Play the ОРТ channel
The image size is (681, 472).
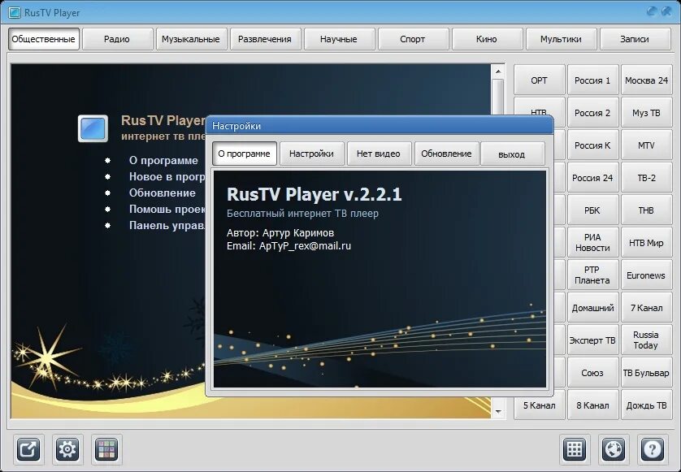coord(539,80)
